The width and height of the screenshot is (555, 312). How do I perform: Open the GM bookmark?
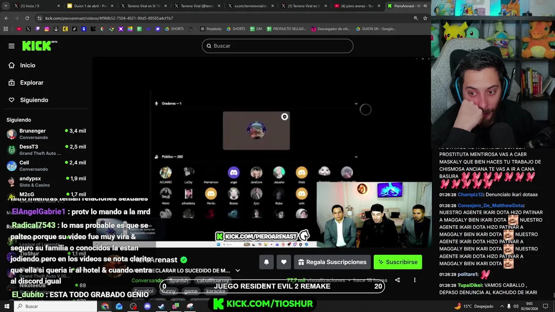click(x=256, y=29)
